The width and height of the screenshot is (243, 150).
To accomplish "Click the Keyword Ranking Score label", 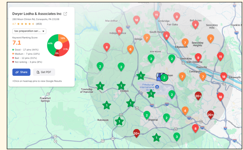I will 25,37.
